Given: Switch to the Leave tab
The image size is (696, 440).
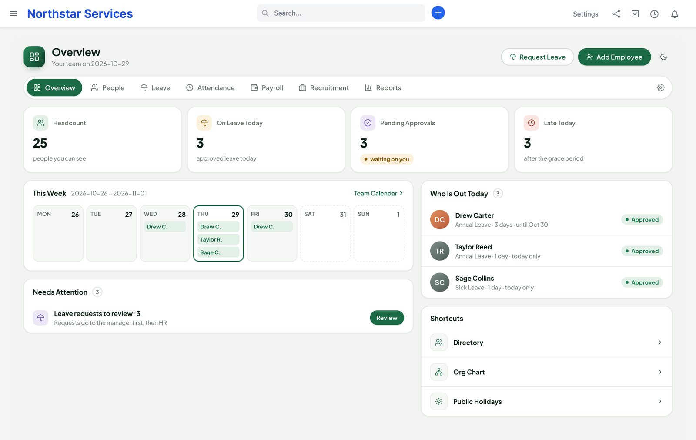Looking at the screenshot, I should pyautogui.click(x=155, y=87).
